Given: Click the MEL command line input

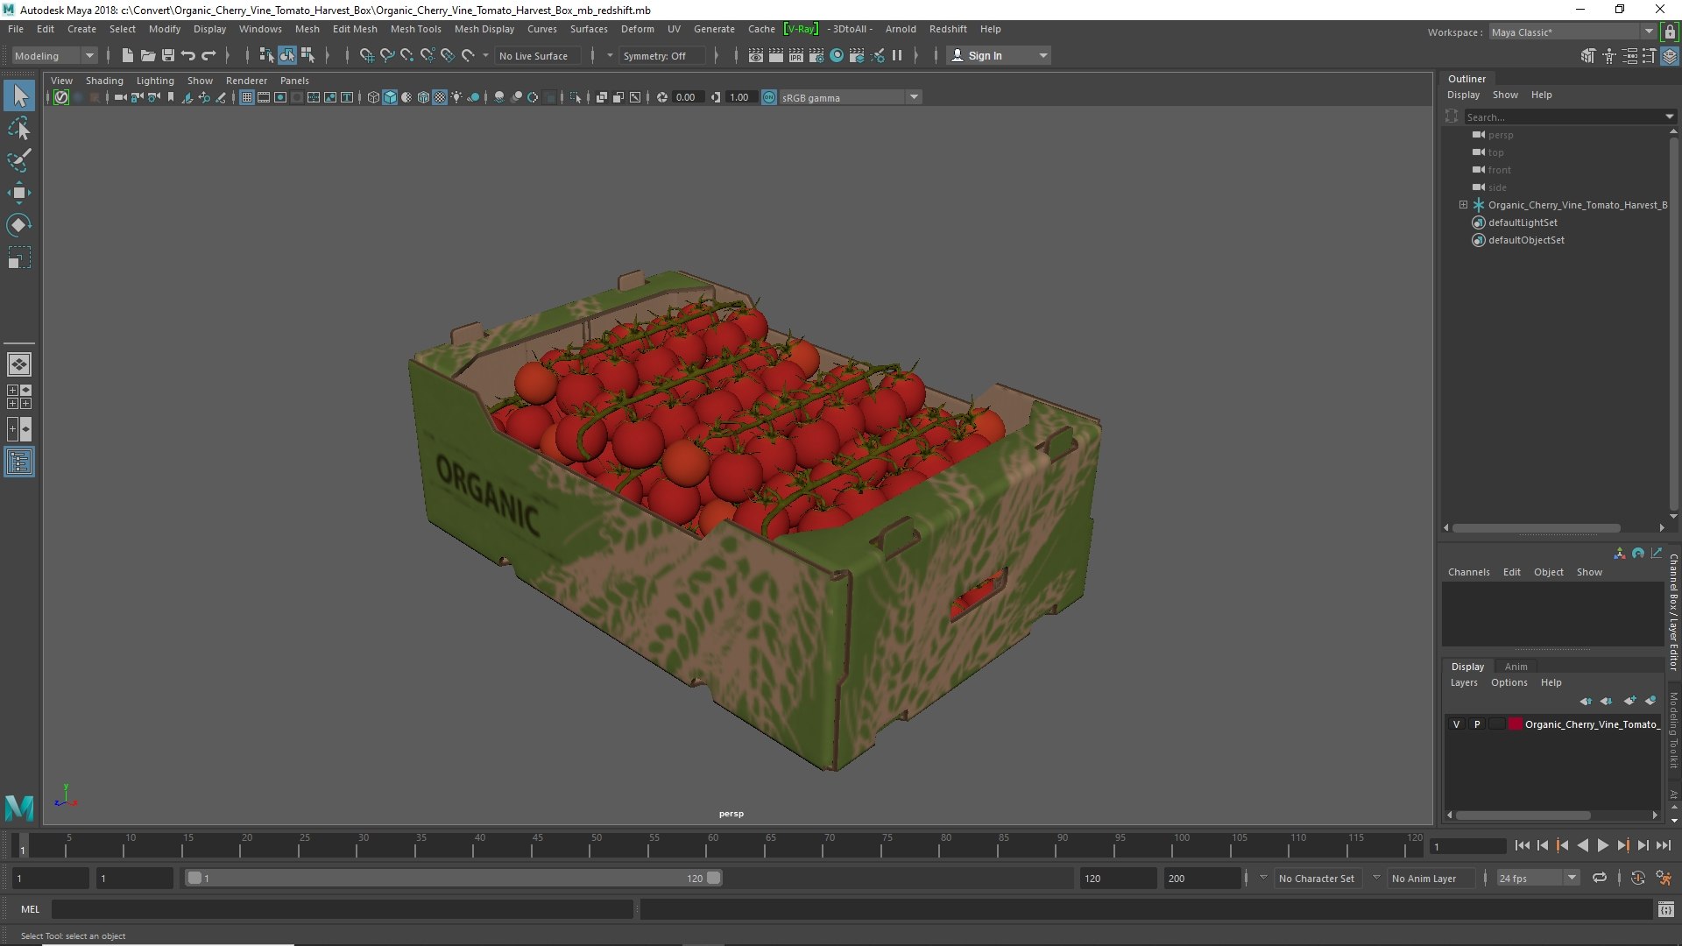Looking at the screenshot, I should [x=342, y=909].
